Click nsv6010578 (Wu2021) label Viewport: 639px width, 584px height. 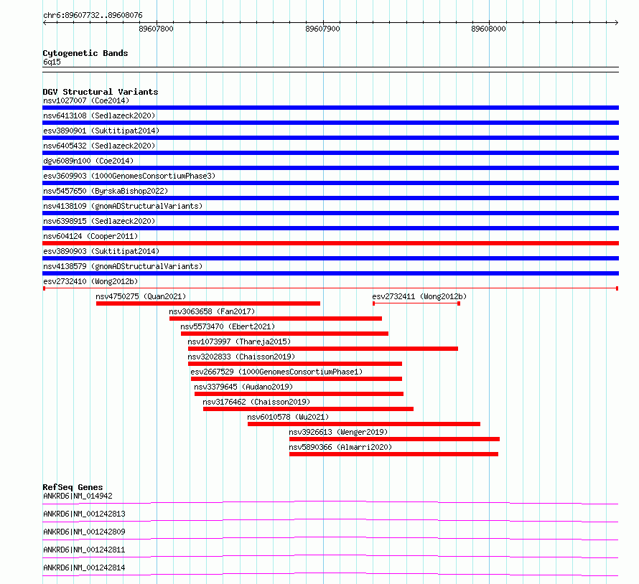pyautogui.click(x=288, y=417)
